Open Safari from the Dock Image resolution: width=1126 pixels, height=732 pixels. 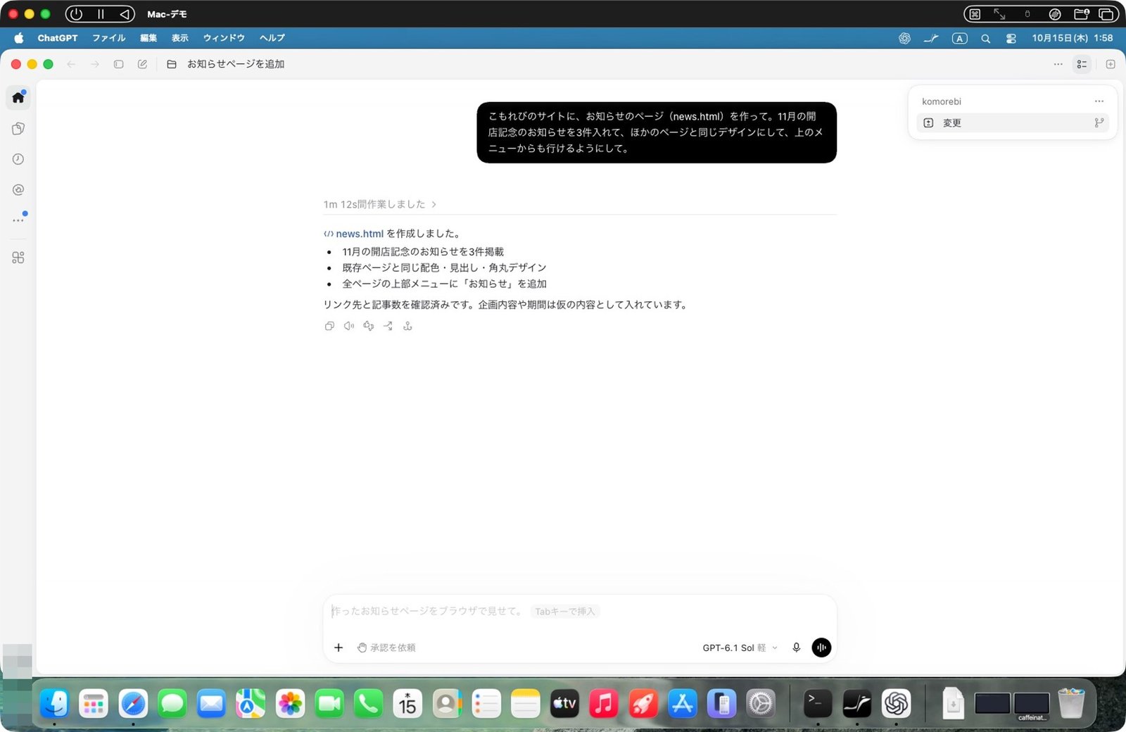tap(133, 703)
